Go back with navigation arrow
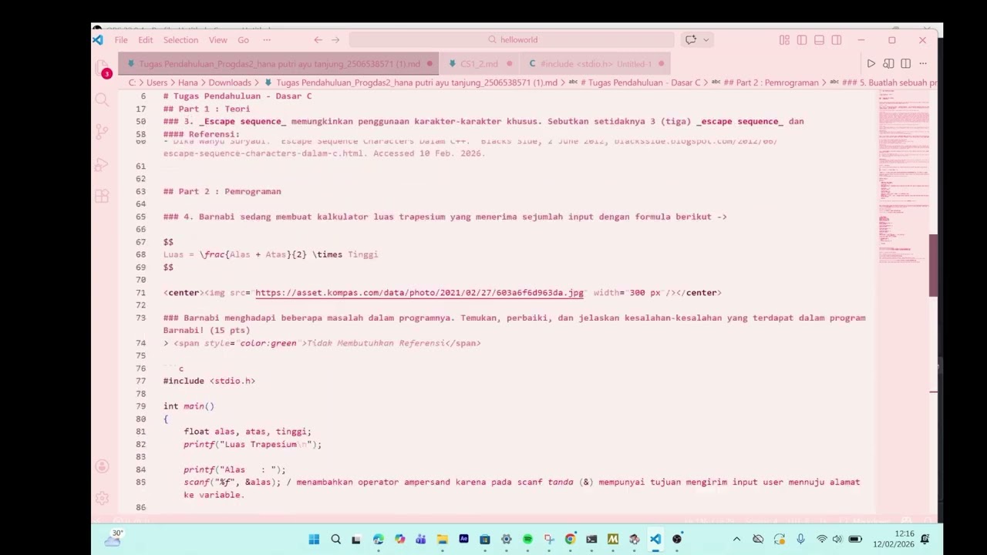987x555 pixels. [318, 40]
